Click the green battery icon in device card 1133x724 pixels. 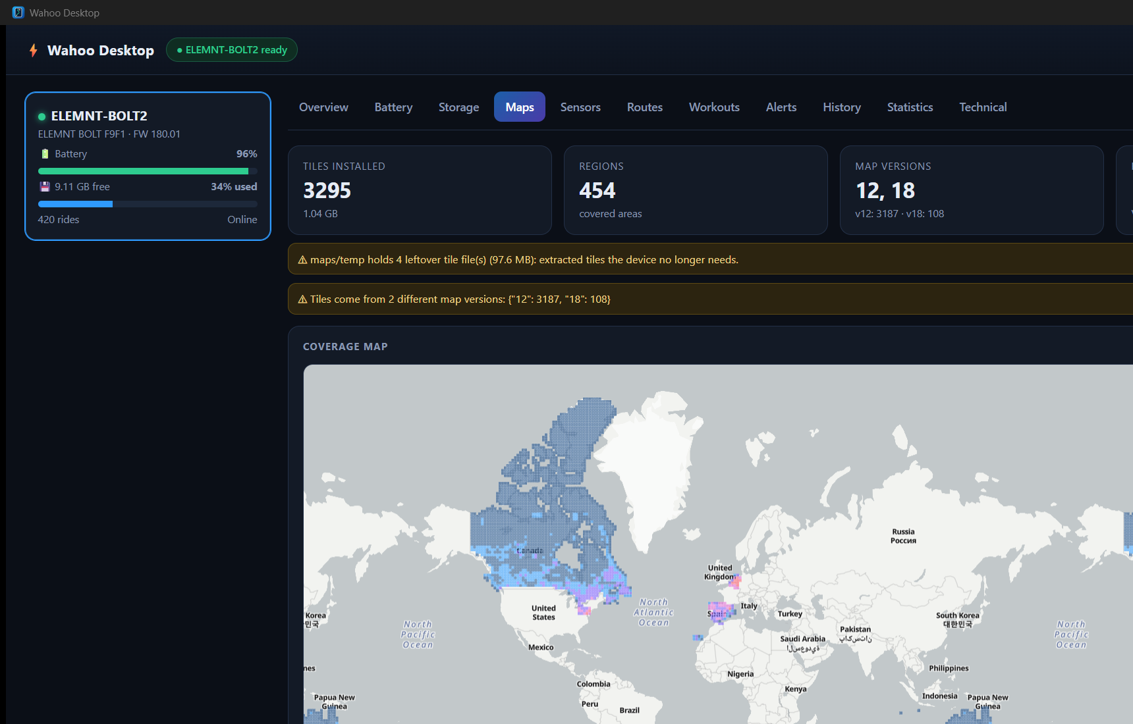click(45, 154)
